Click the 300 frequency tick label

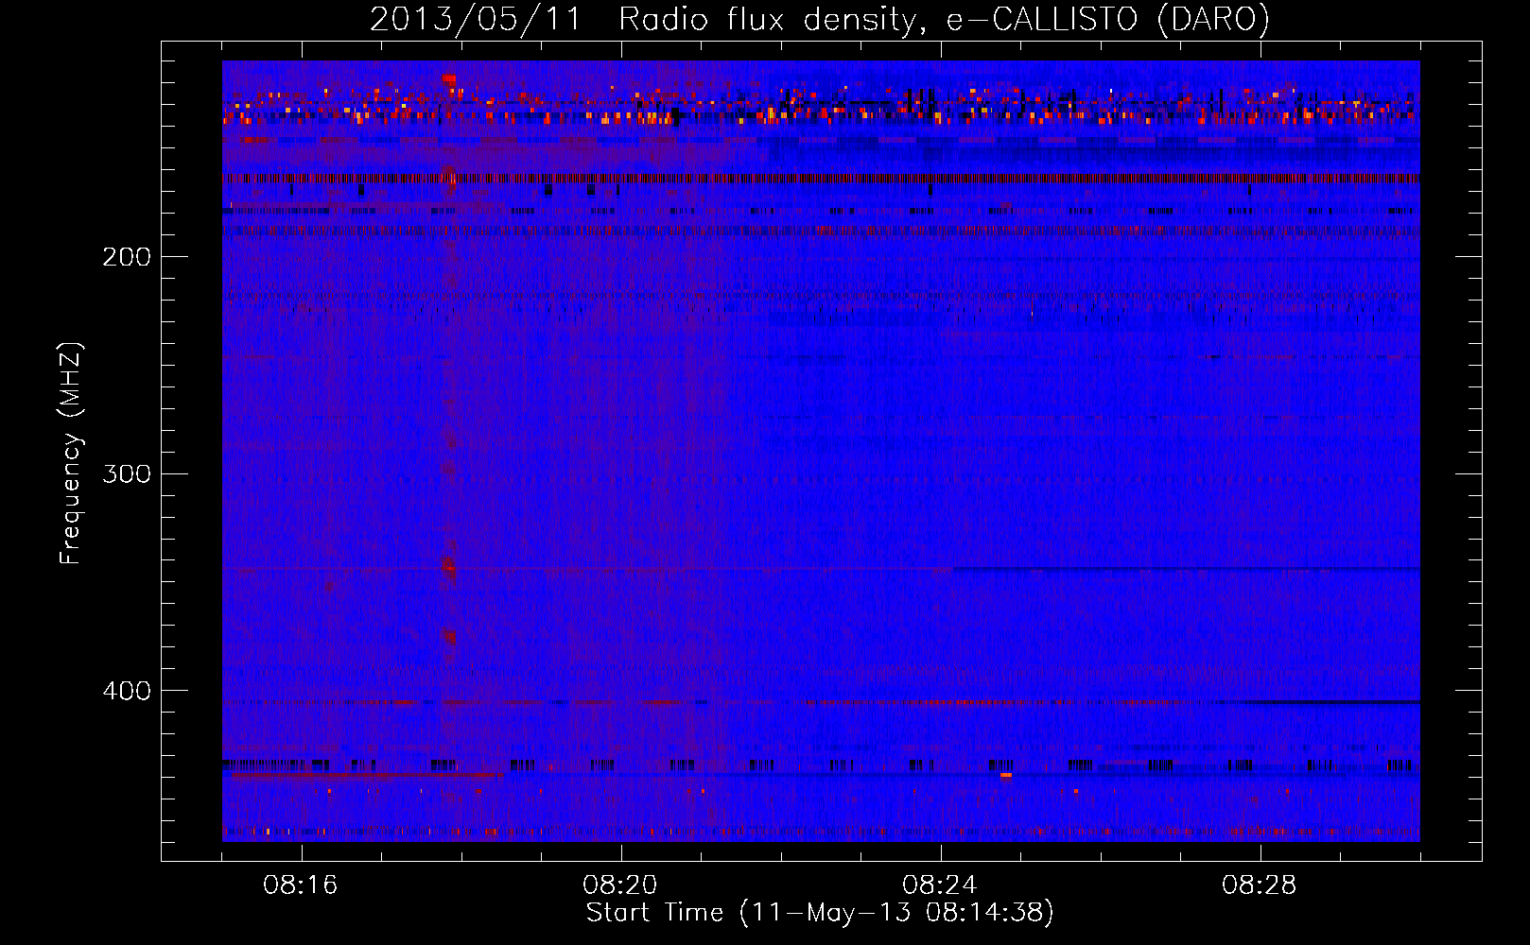pyautogui.click(x=127, y=473)
